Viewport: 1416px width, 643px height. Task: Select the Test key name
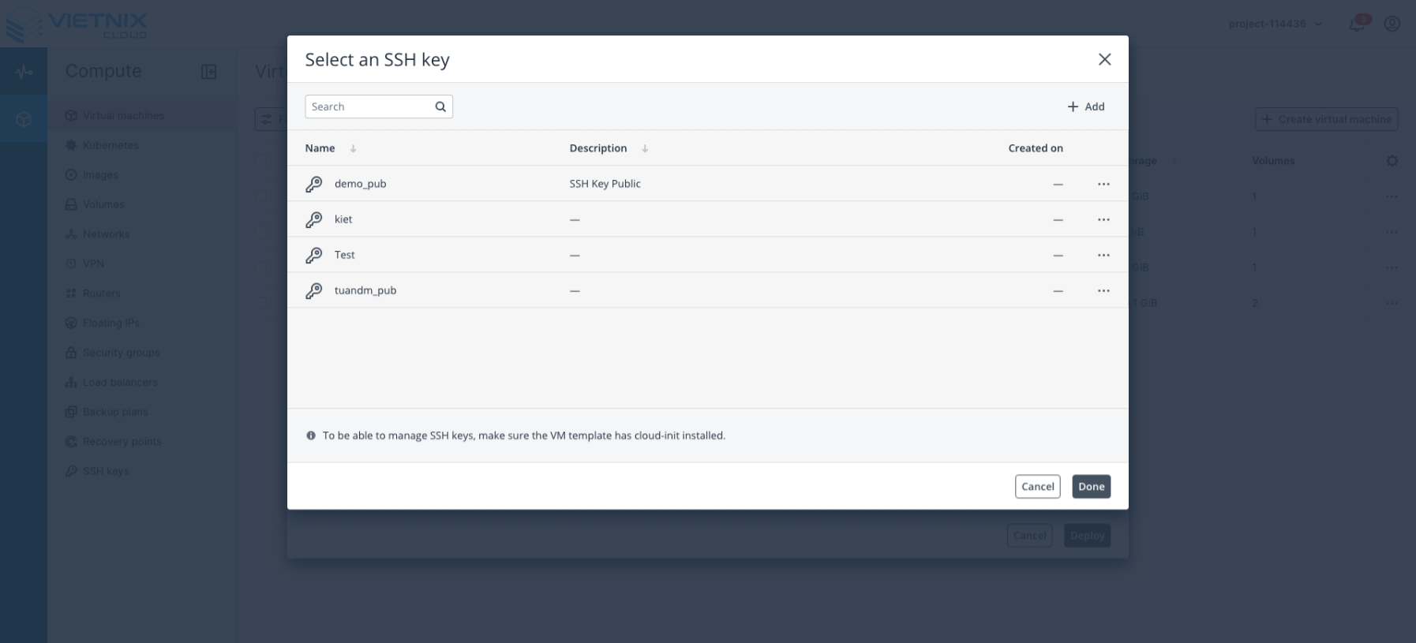344,255
